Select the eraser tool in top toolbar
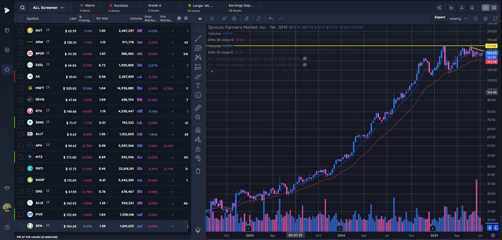Screen dimensions: 502x240 point(246,18)
